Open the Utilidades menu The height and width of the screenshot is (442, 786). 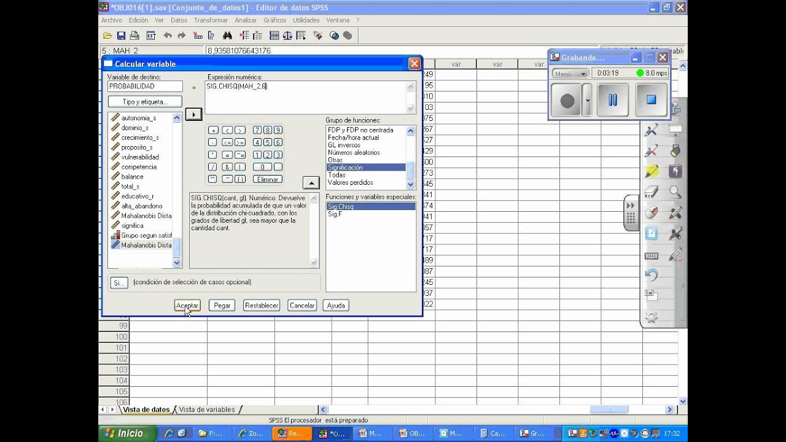[x=306, y=20]
